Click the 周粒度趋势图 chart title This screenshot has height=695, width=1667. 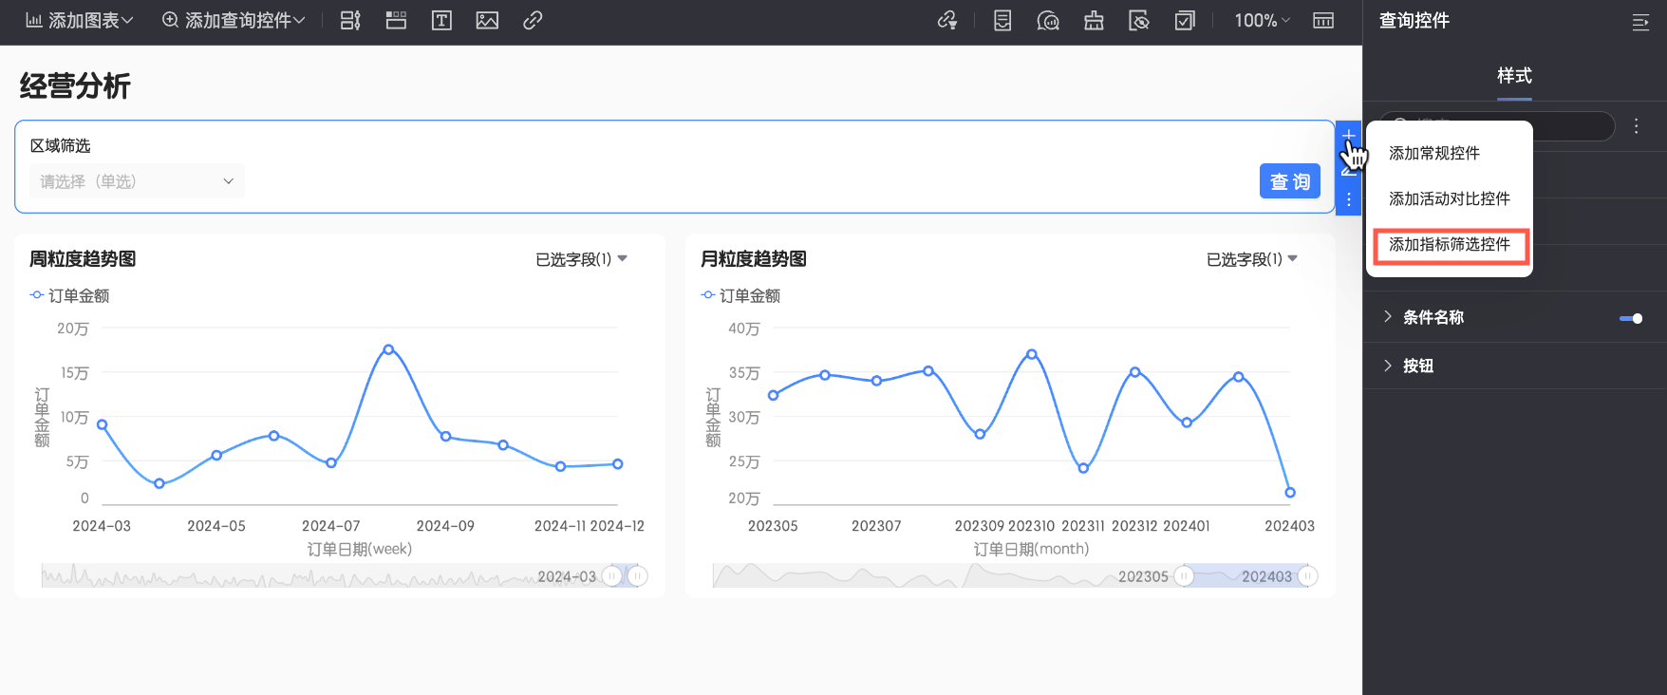[83, 259]
